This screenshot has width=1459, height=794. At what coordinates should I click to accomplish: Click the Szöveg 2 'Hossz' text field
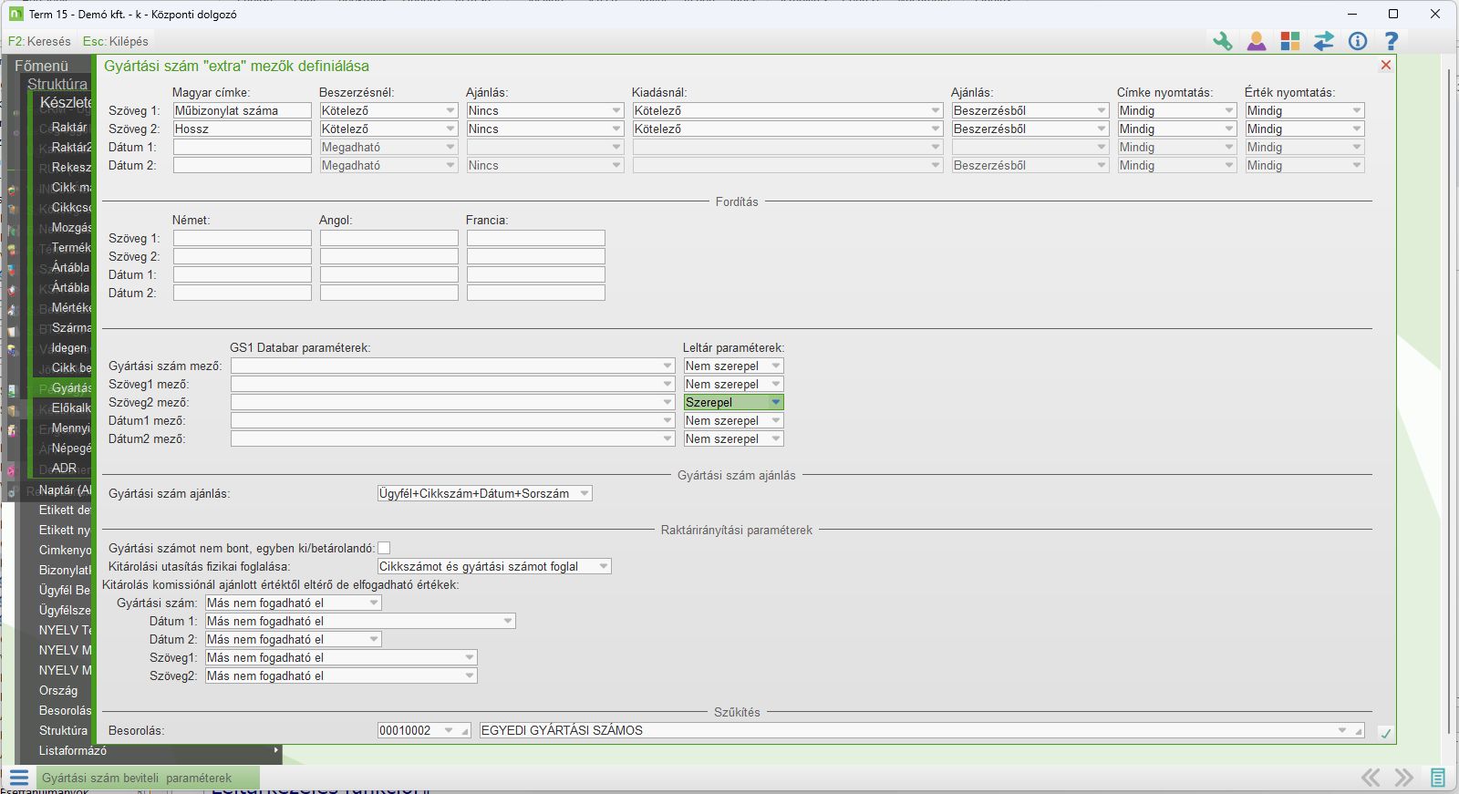[242, 129]
